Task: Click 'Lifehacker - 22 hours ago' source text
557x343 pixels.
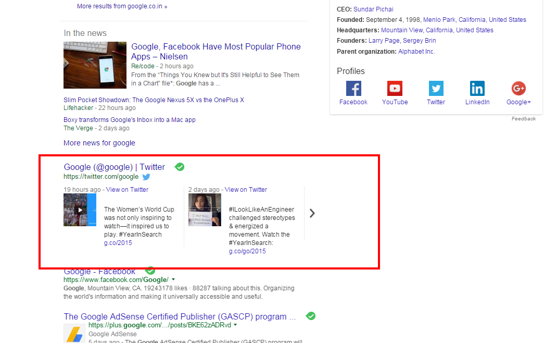Action: click(99, 108)
